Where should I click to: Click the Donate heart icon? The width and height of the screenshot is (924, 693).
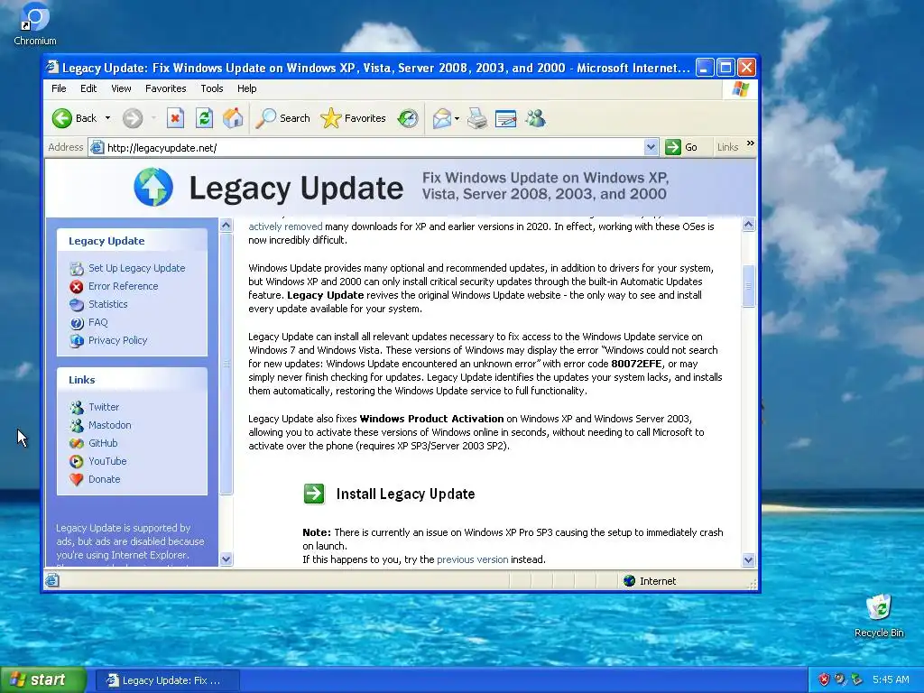pyautogui.click(x=77, y=480)
